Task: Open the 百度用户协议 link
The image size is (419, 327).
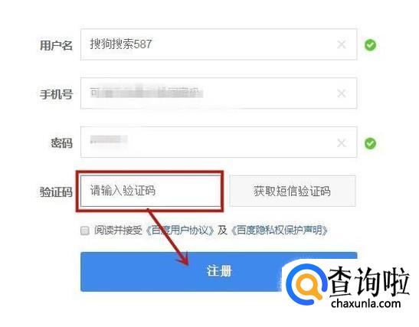Action: [180, 231]
